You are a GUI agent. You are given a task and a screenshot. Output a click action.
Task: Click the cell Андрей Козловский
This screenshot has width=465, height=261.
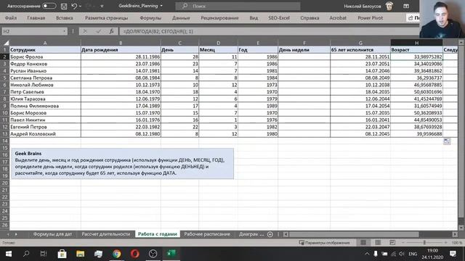pos(45,133)
